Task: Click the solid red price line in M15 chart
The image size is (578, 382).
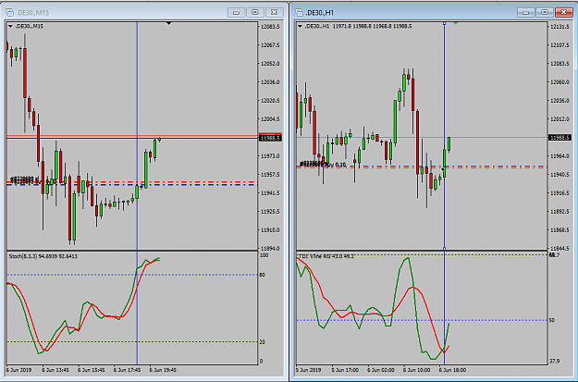Action: (132, 136)
